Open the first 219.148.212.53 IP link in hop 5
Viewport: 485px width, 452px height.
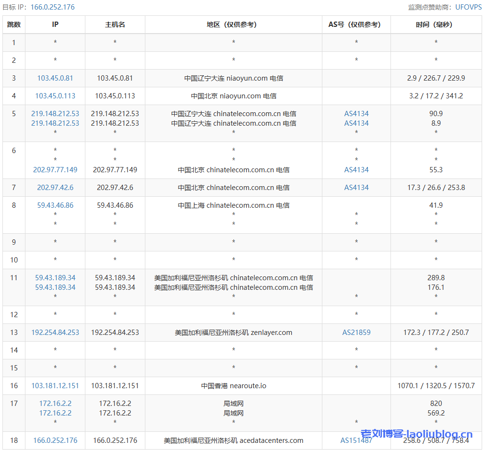tap(55, 114)
